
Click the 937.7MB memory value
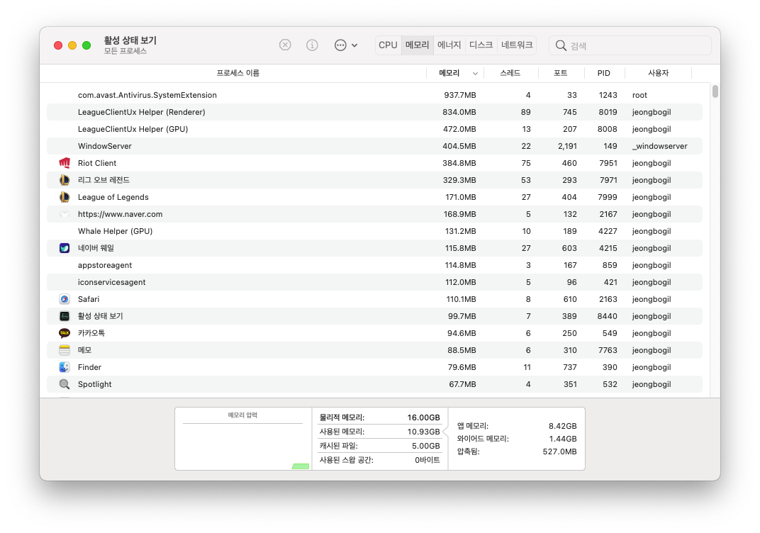pos(460,95)
